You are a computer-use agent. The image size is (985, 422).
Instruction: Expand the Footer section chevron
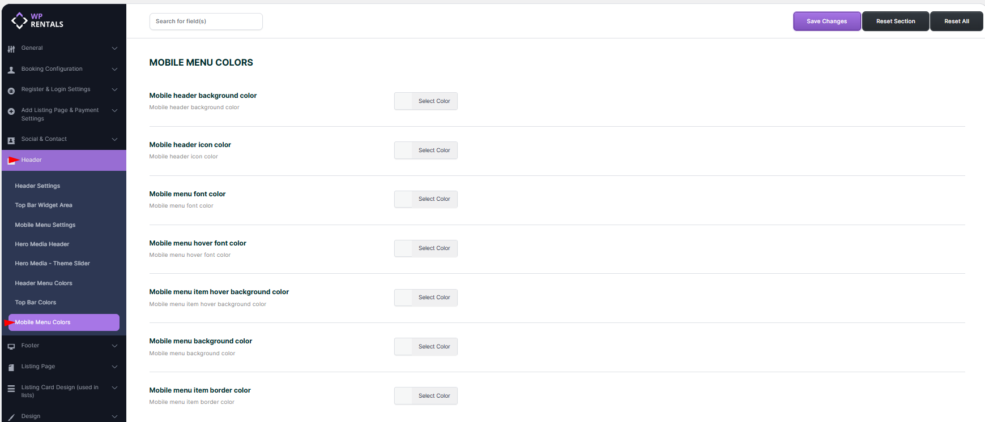coord(114,346)
